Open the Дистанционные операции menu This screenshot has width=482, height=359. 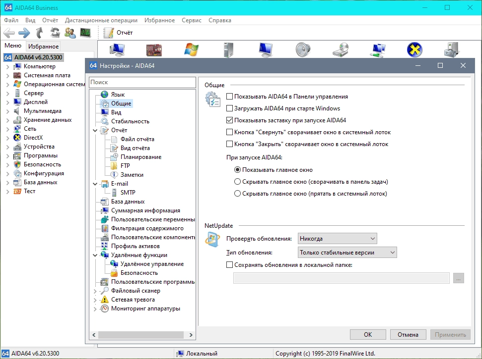pos(101,20)
